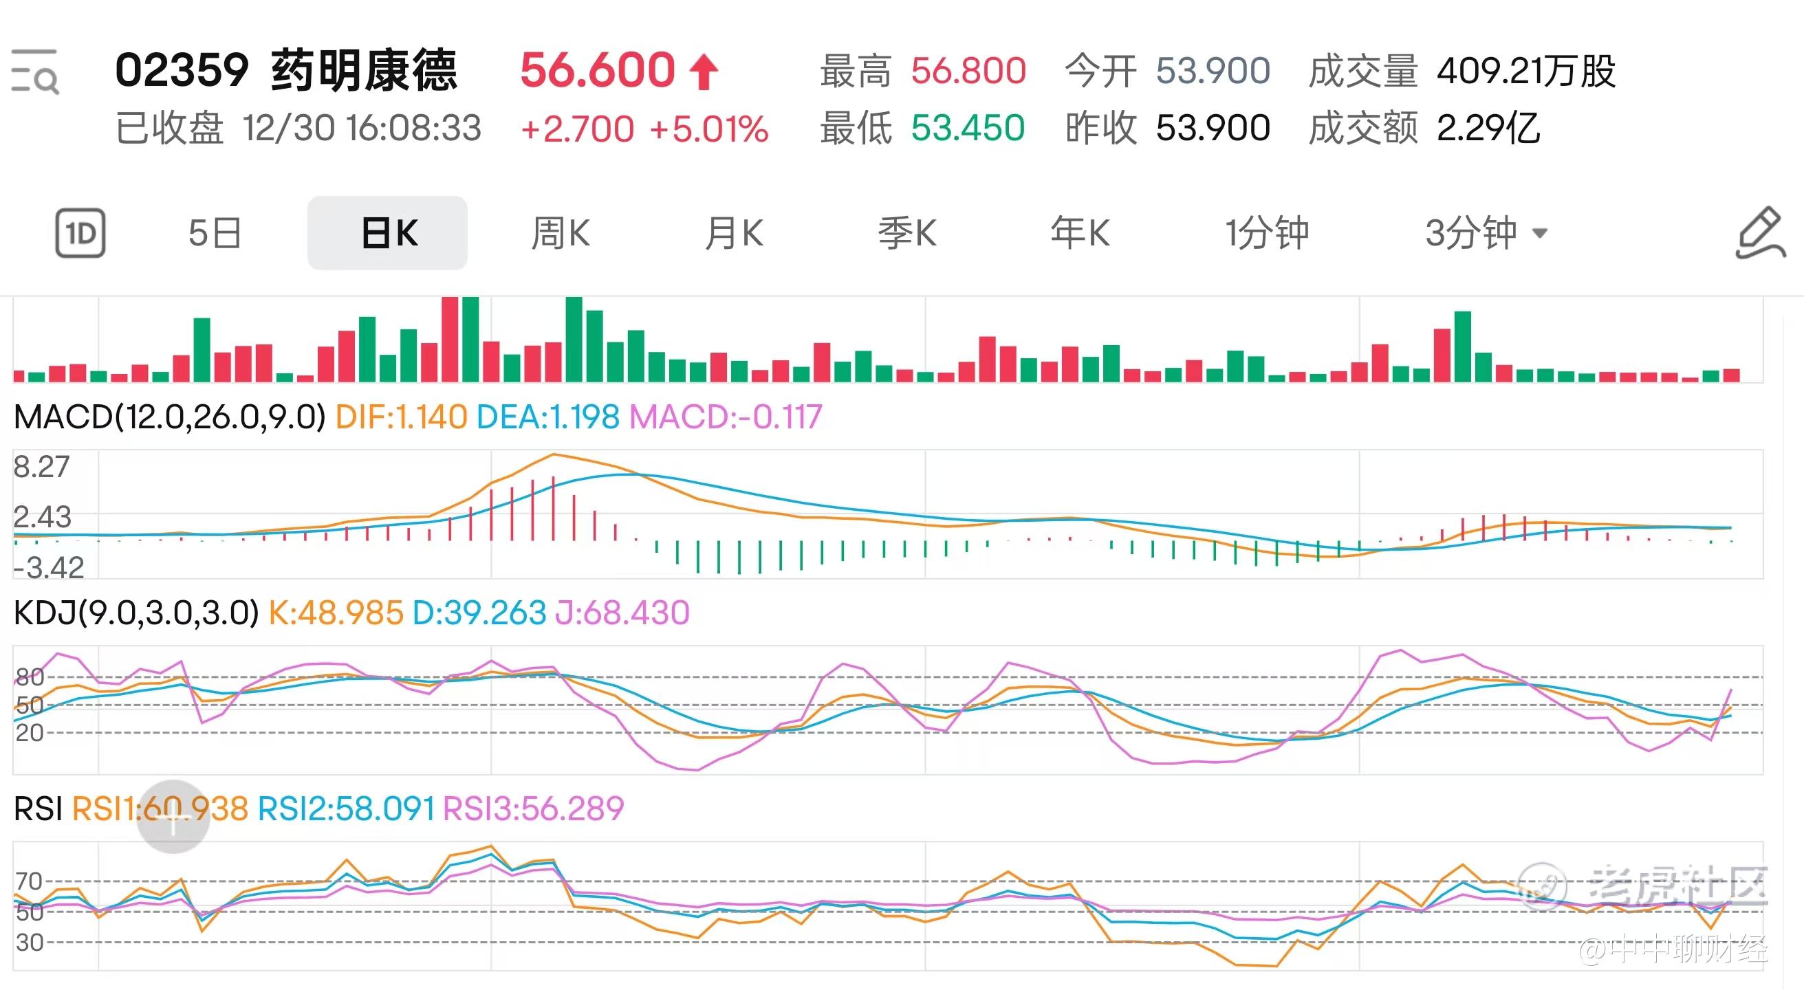Switch to 周K weekly chart

click(x=561, y=233)
